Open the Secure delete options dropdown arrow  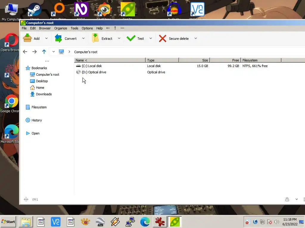pyautogui.click(x=196, y=38)
